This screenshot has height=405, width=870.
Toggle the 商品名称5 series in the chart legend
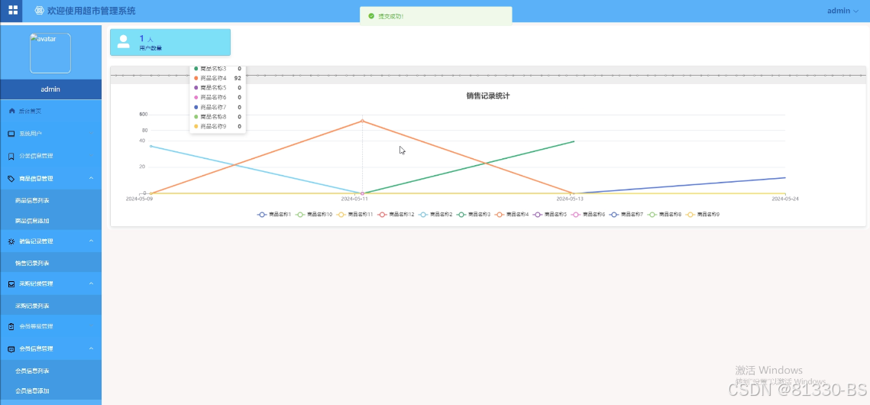click(550, 214)
